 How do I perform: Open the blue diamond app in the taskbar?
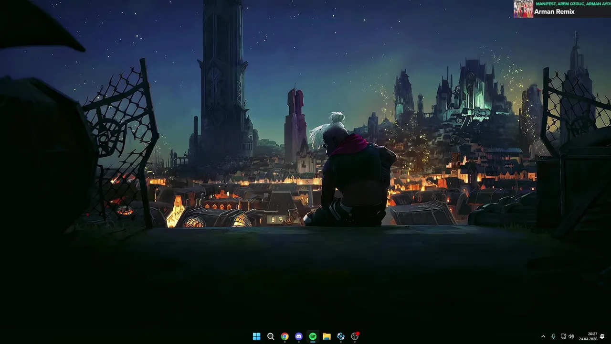[x=341, y=336]
